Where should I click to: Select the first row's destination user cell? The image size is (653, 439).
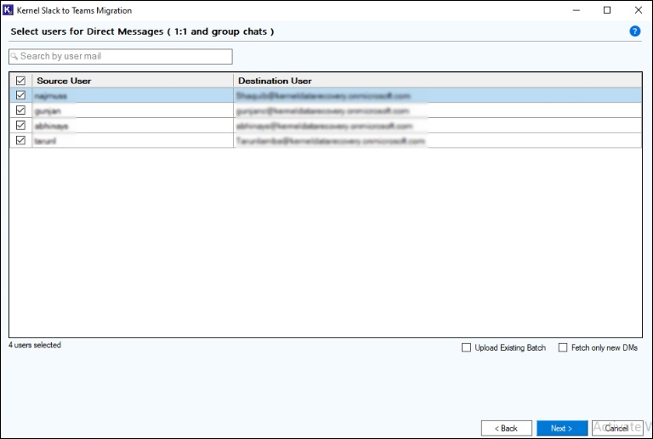(x=438, y=96)
